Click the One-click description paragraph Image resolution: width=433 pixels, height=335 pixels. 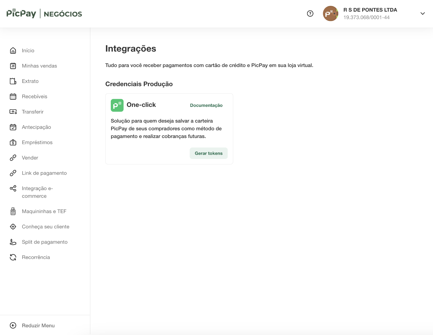[x=166, y=129]
